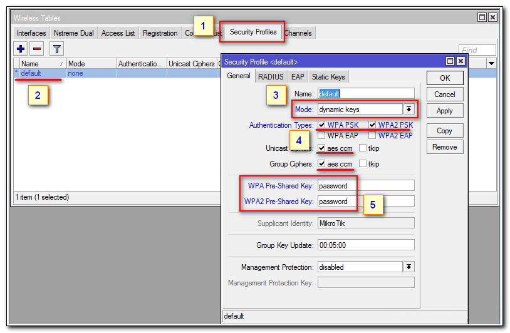Open the filter funnel icon
Image resolution: width=510 pixels, height=333 pixels.
[x=56, y=49]
